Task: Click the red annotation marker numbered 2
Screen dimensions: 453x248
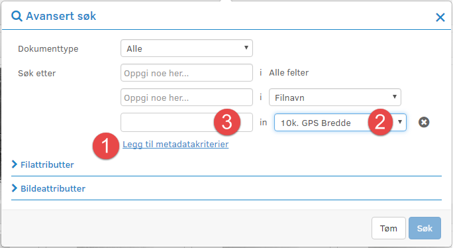Action: [x=381, y=122]
